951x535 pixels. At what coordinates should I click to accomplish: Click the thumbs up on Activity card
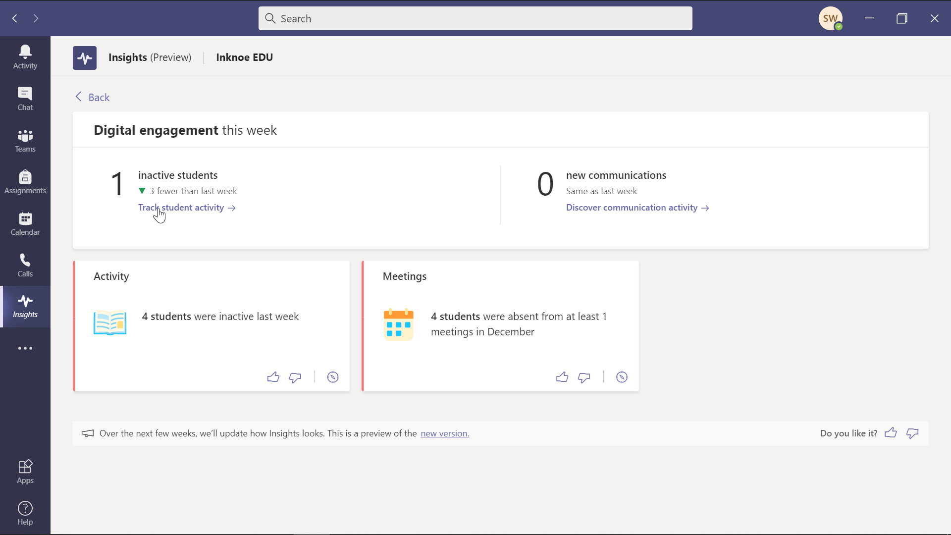(274, 377)
